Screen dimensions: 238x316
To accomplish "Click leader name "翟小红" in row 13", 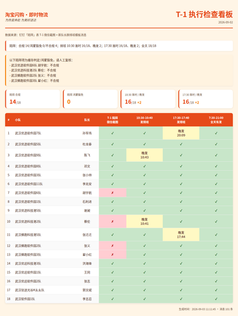I will pyautogui.click(x=87, y=255).
